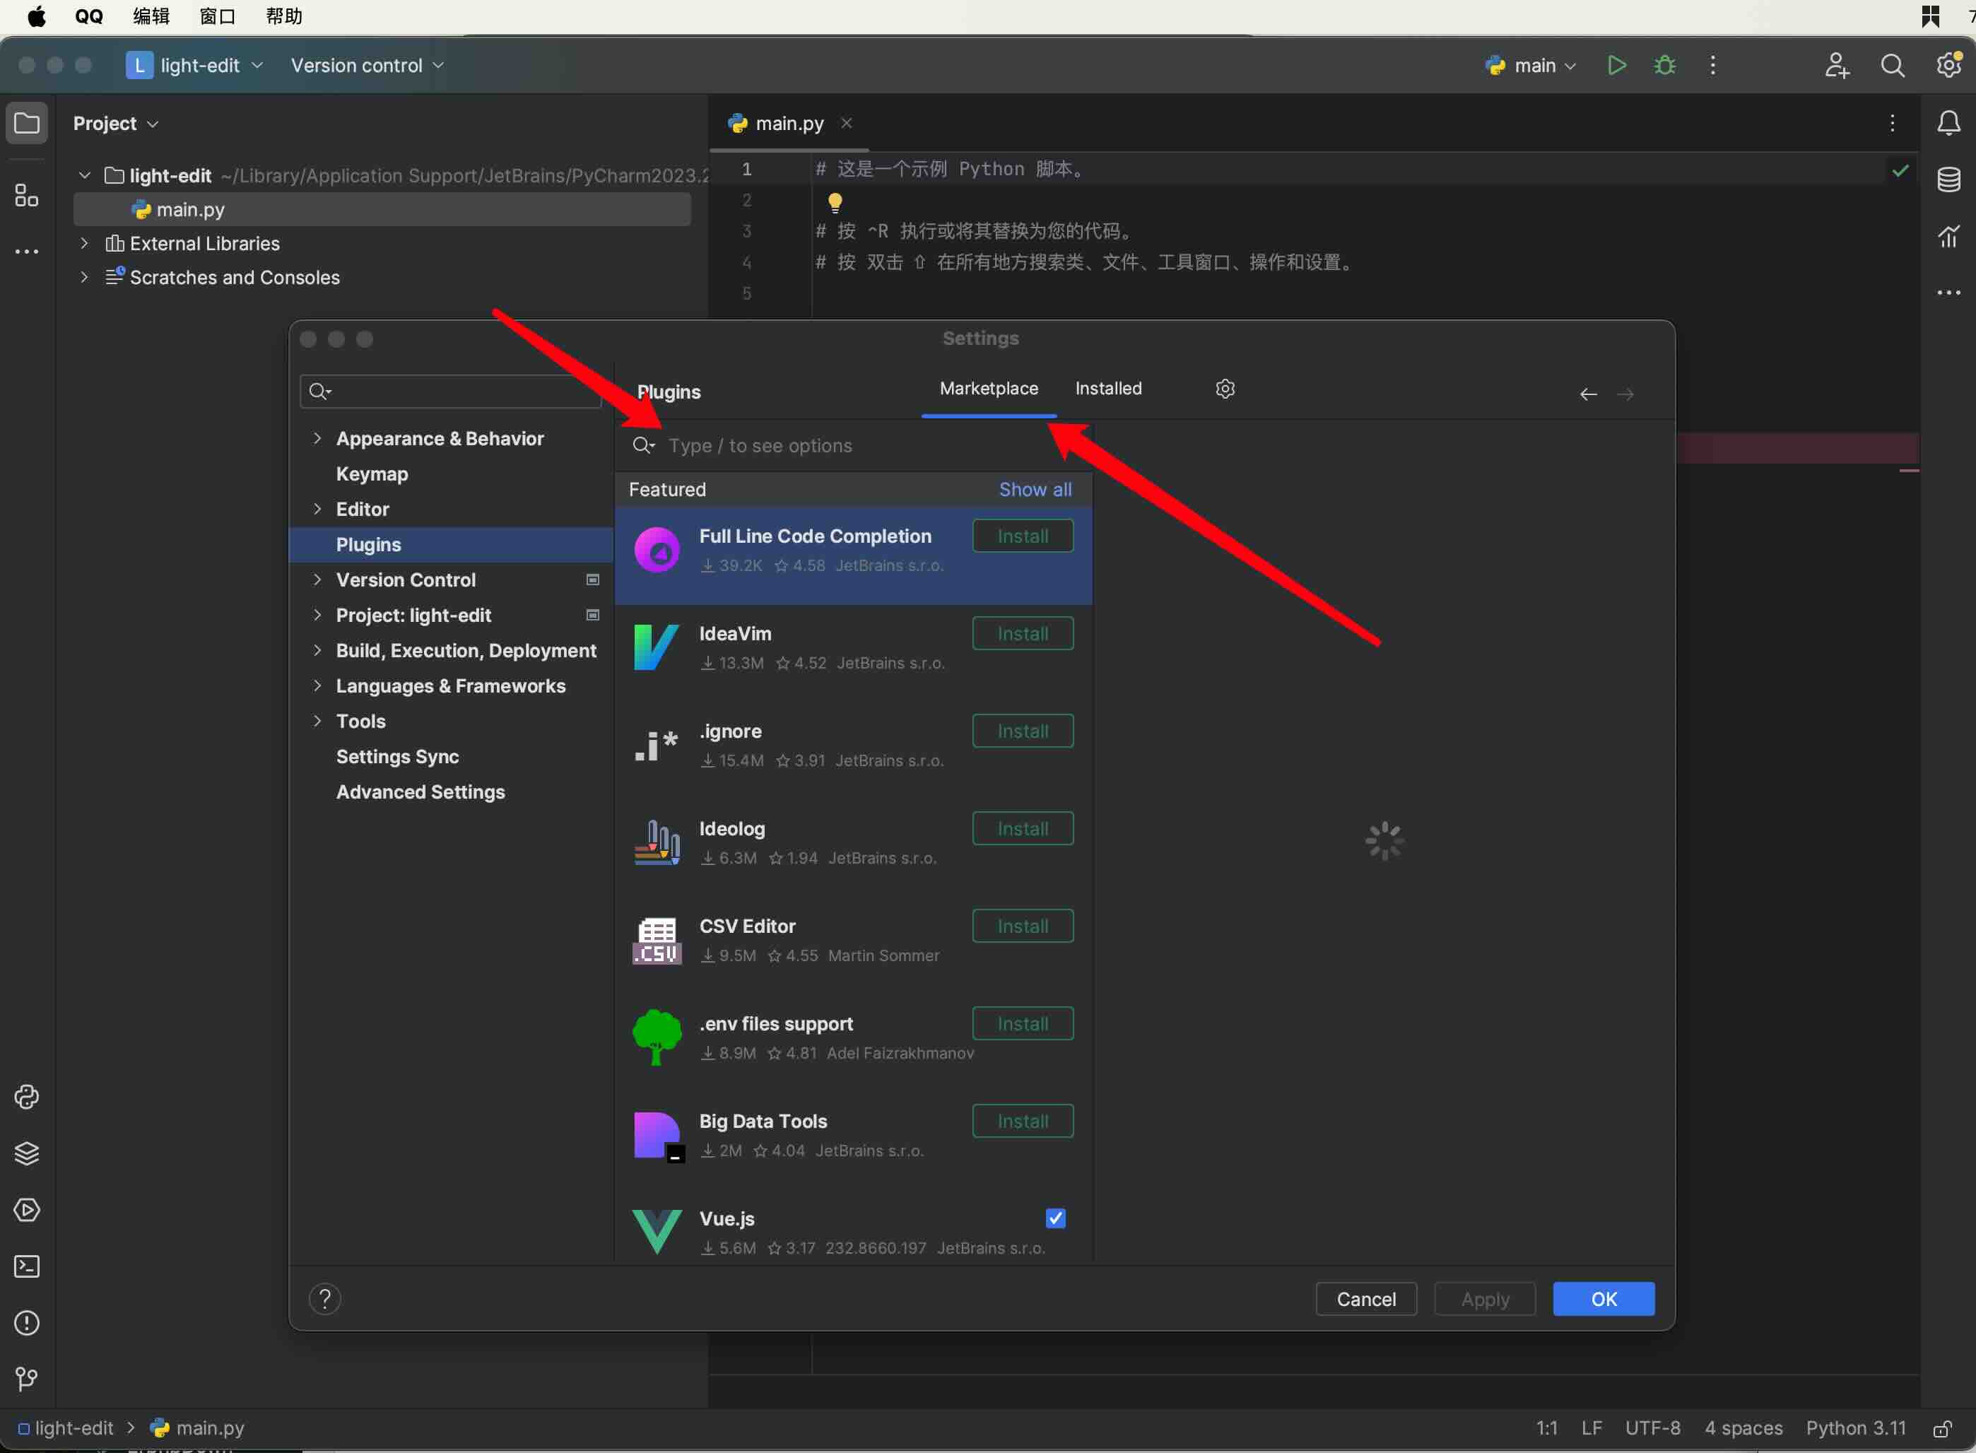Open the Terminal tool window
This screenshot has width=1976, height=1453.
click(26, 1266)
